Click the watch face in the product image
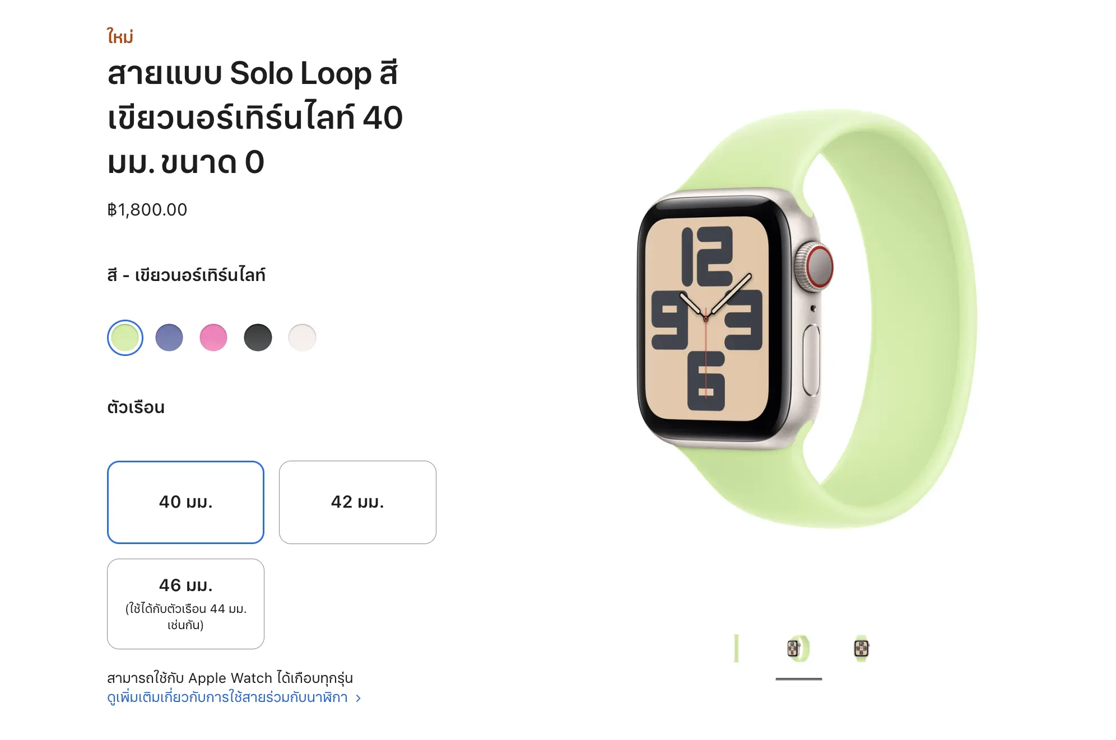Viewport: 1116px width, 740px height. coord(706,319)
